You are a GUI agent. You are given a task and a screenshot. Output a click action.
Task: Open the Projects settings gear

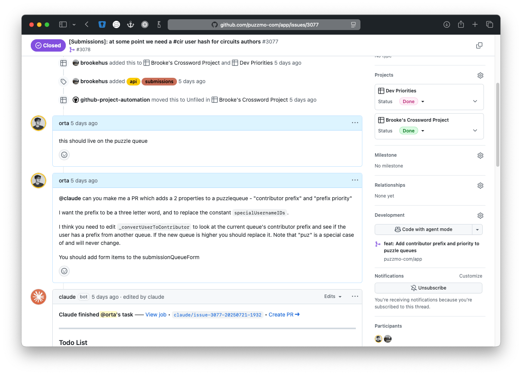point(480,75)
